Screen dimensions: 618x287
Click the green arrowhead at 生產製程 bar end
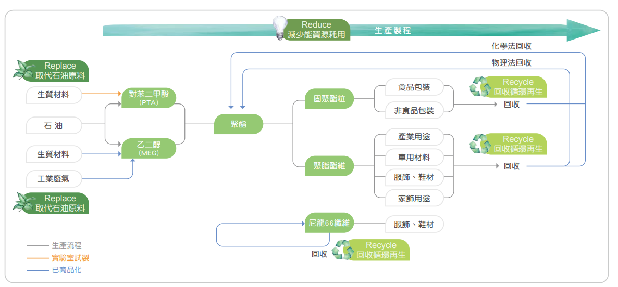(583, 30)
